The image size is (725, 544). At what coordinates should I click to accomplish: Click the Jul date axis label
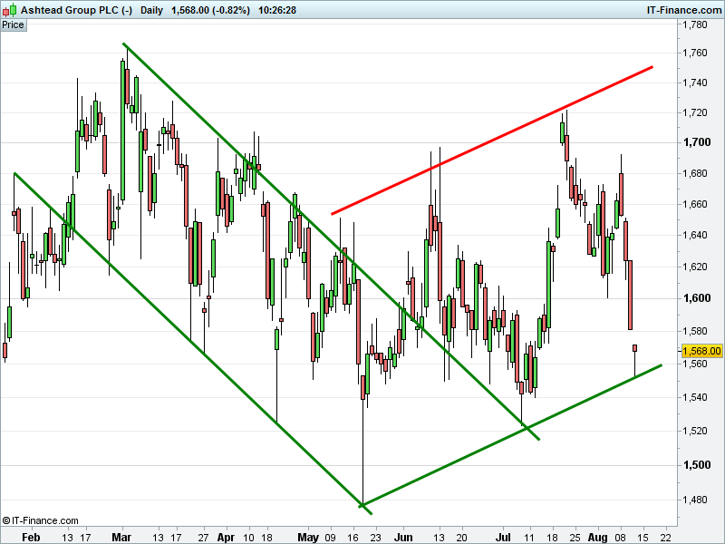click(x=503, y=537)
